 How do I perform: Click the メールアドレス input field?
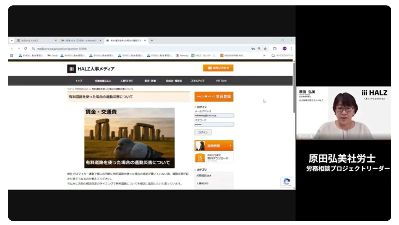pos(214,116)
